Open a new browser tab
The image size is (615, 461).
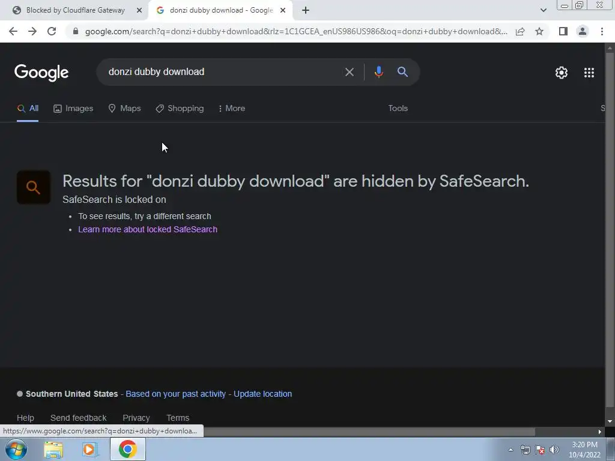point(306,11)
